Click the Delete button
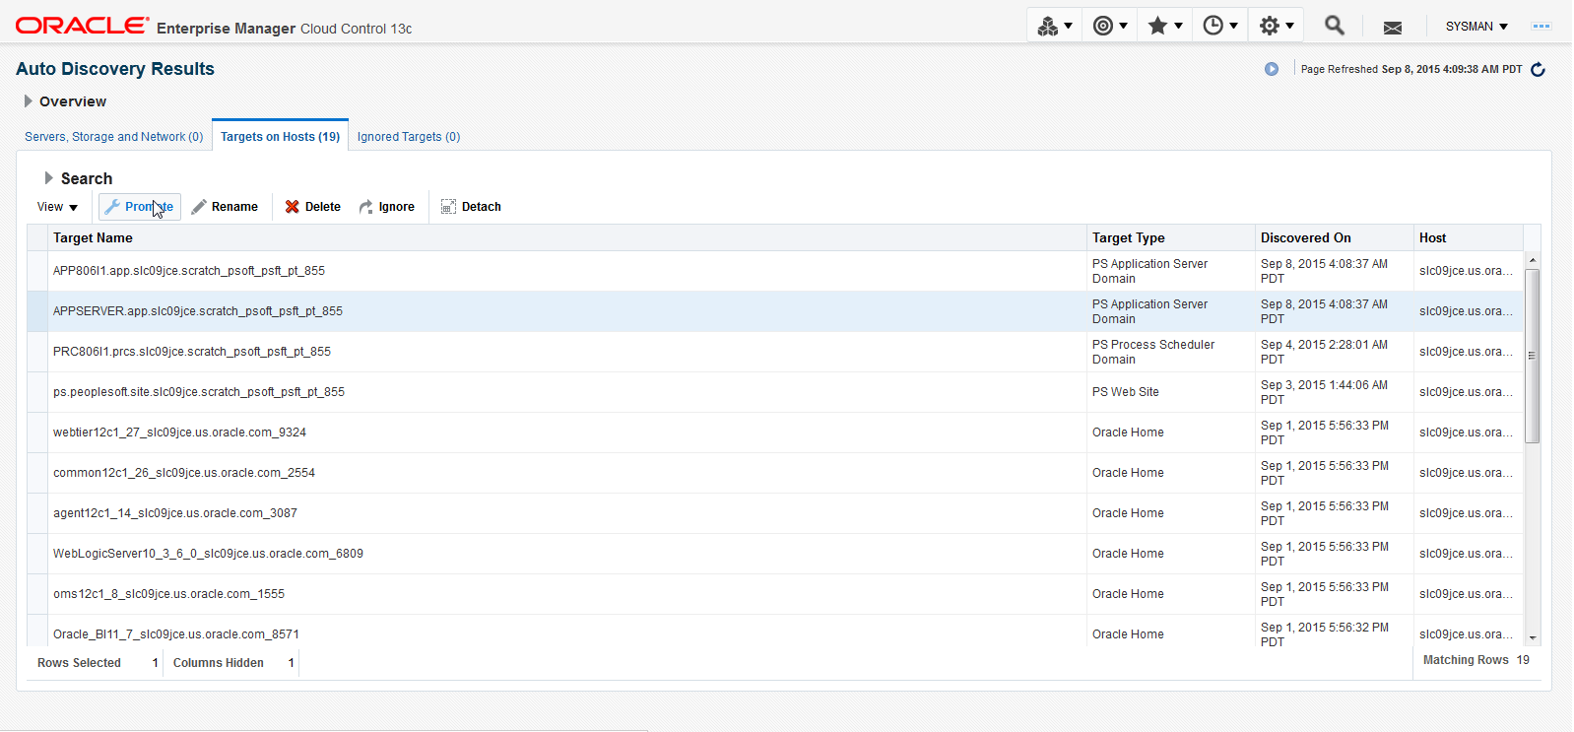 pos(313,207)
